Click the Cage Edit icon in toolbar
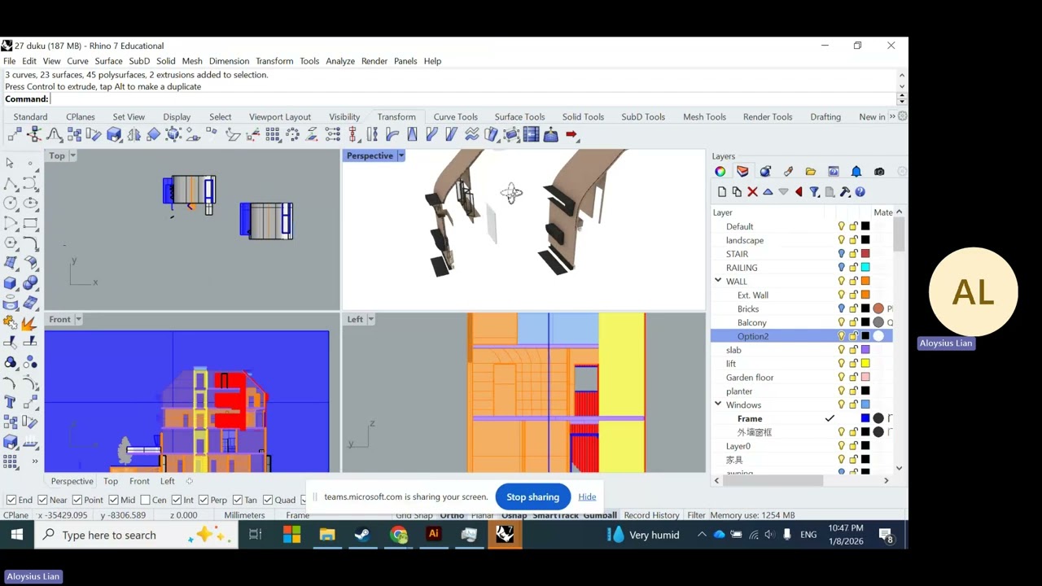The height and width of the screenshot is (586, 1042). [511, 135]
